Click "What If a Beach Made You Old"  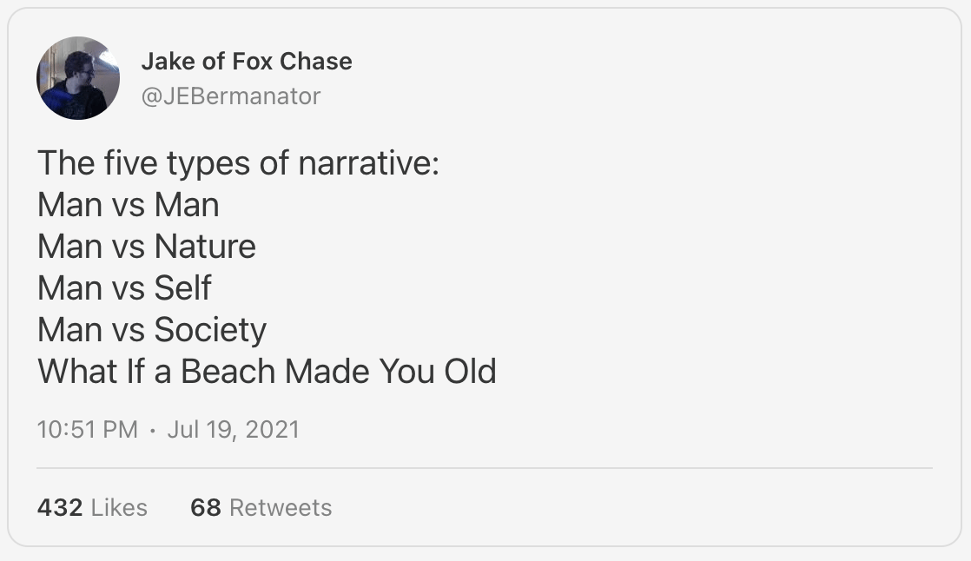pyautogui.click(x=267, y=372)
